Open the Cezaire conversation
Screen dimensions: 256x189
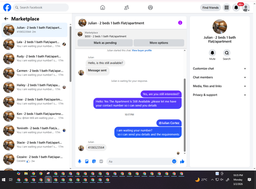[x=34, y=159]
